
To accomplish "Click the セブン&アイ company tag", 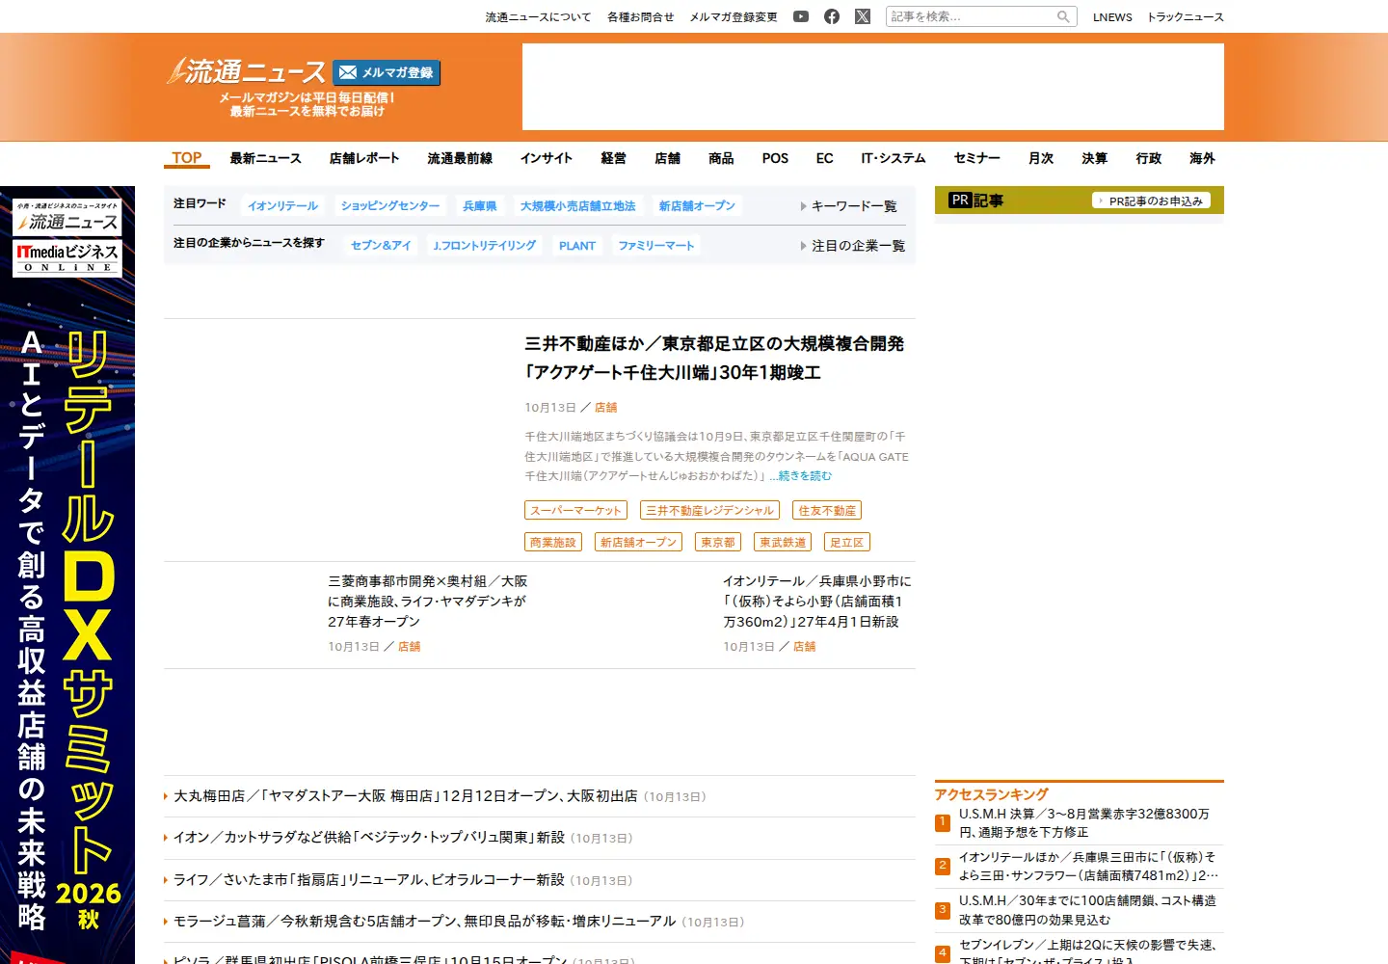I will pos(381,246).
